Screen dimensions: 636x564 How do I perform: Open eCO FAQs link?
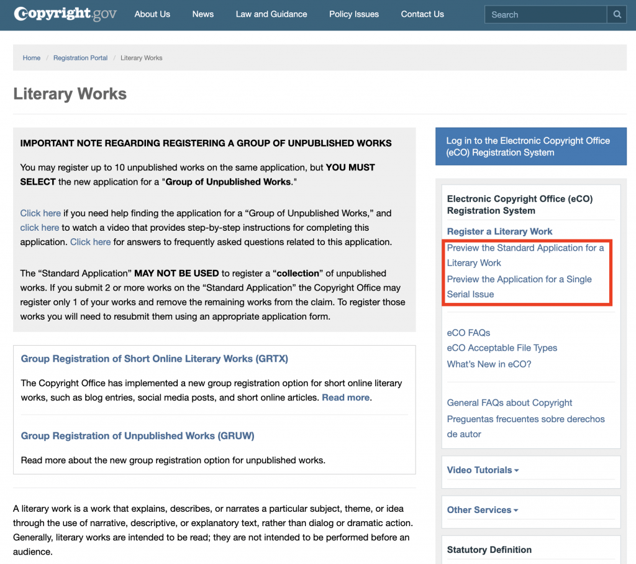coord(468,333)
